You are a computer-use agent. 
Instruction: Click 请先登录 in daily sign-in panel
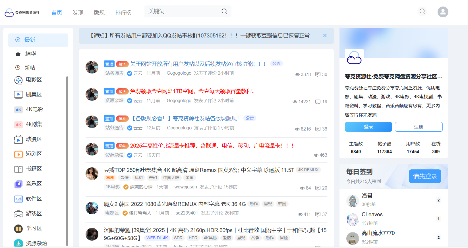(x=425, y=176)
